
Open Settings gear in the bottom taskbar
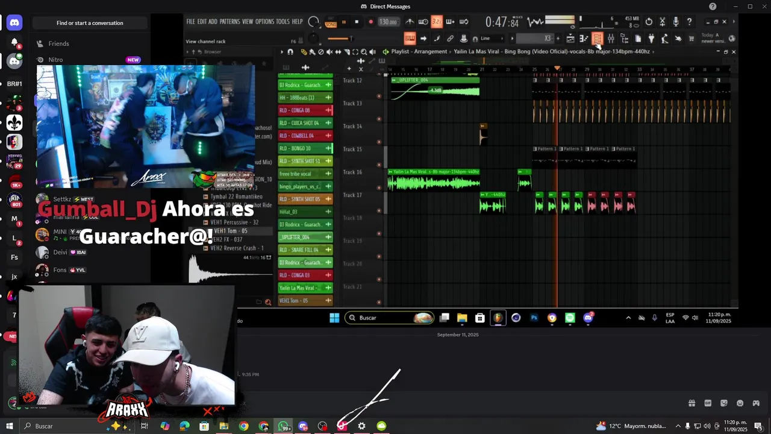pyautogui.click(x=361, y=426)
